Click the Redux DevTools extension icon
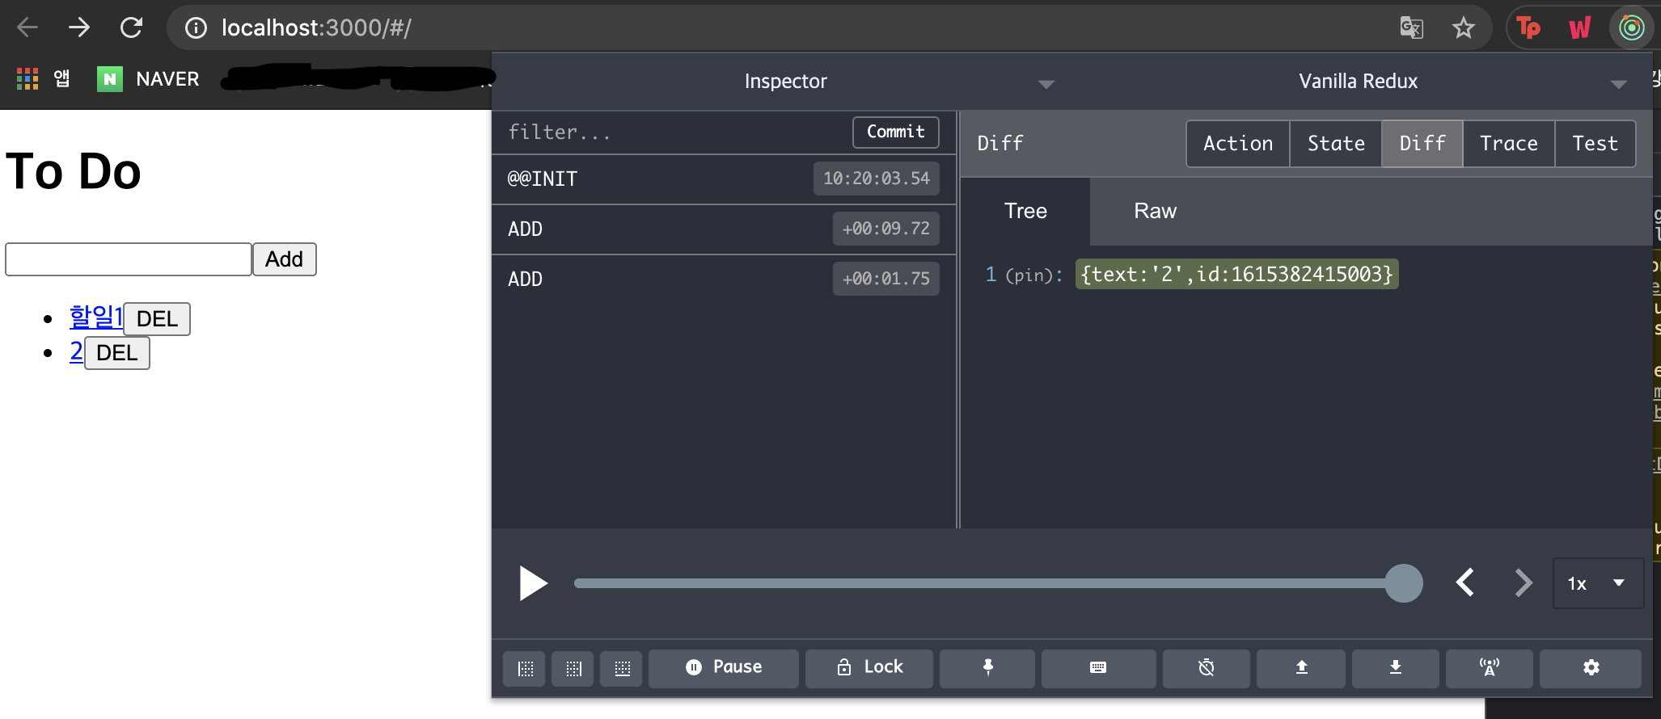Screen dimensions: 1661x719 click(x=1631, y=27)
